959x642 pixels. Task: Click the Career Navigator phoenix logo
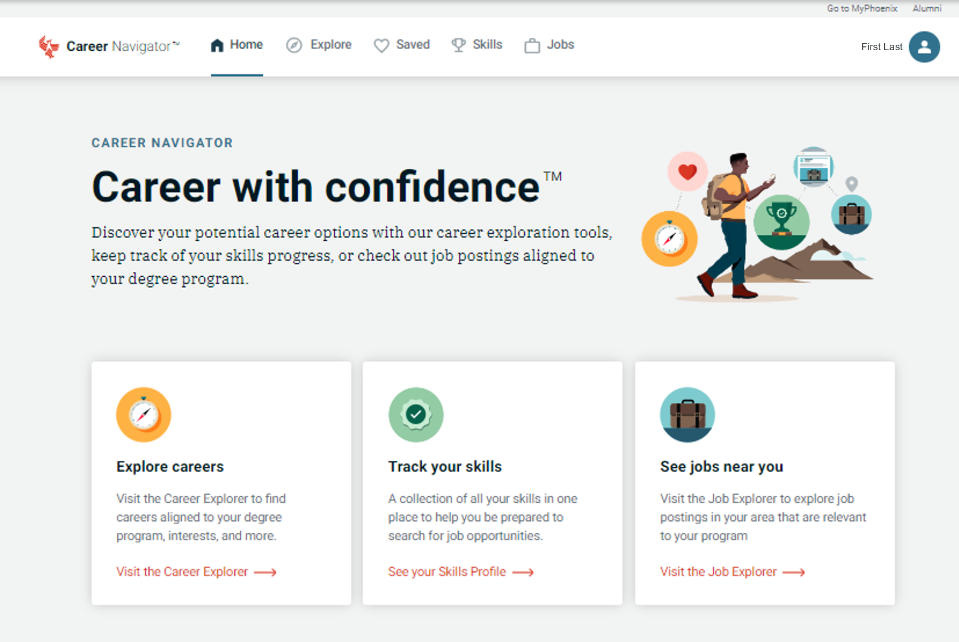49,46
